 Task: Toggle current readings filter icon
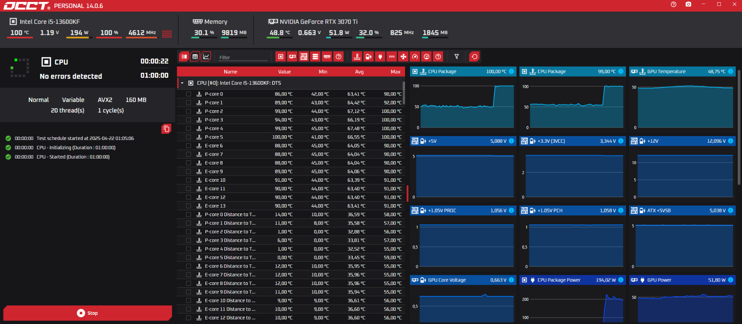coord(392,57)
